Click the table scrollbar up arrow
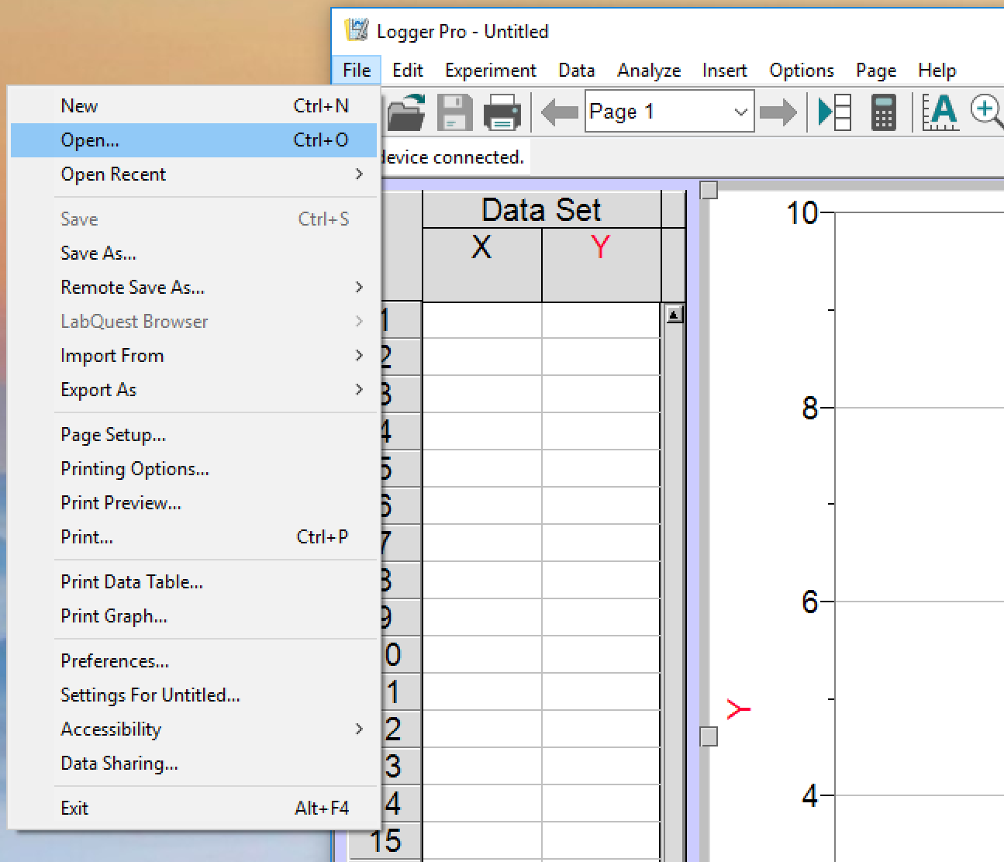The image size is (1004, 862). [675, 315]
